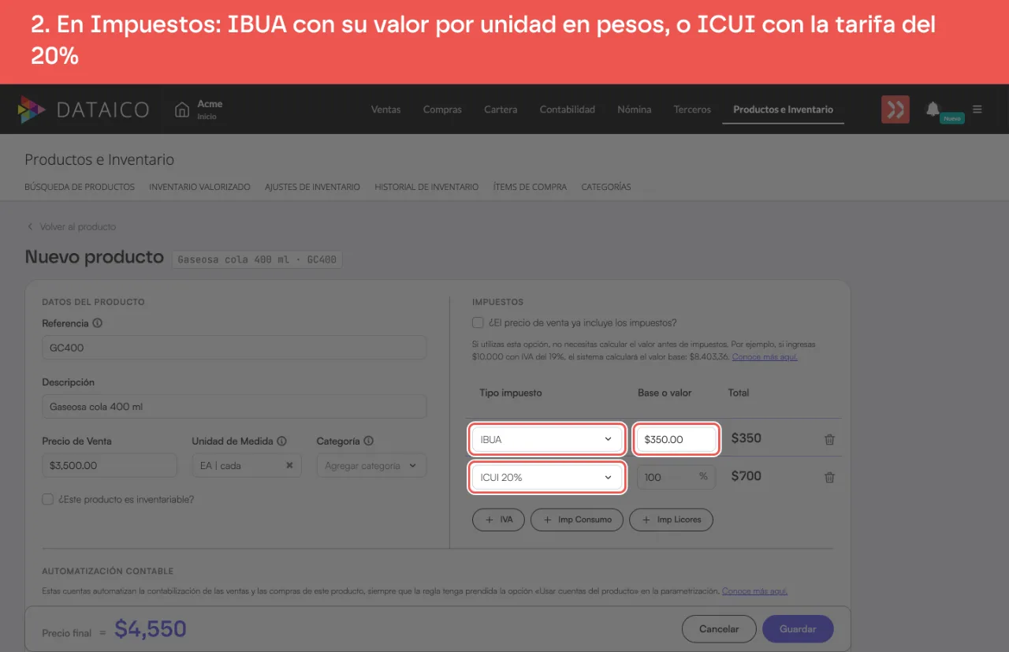The height and width of the screenshot is (652, 1009).
Task: Open the notifications bell
Action: [933, 109]
